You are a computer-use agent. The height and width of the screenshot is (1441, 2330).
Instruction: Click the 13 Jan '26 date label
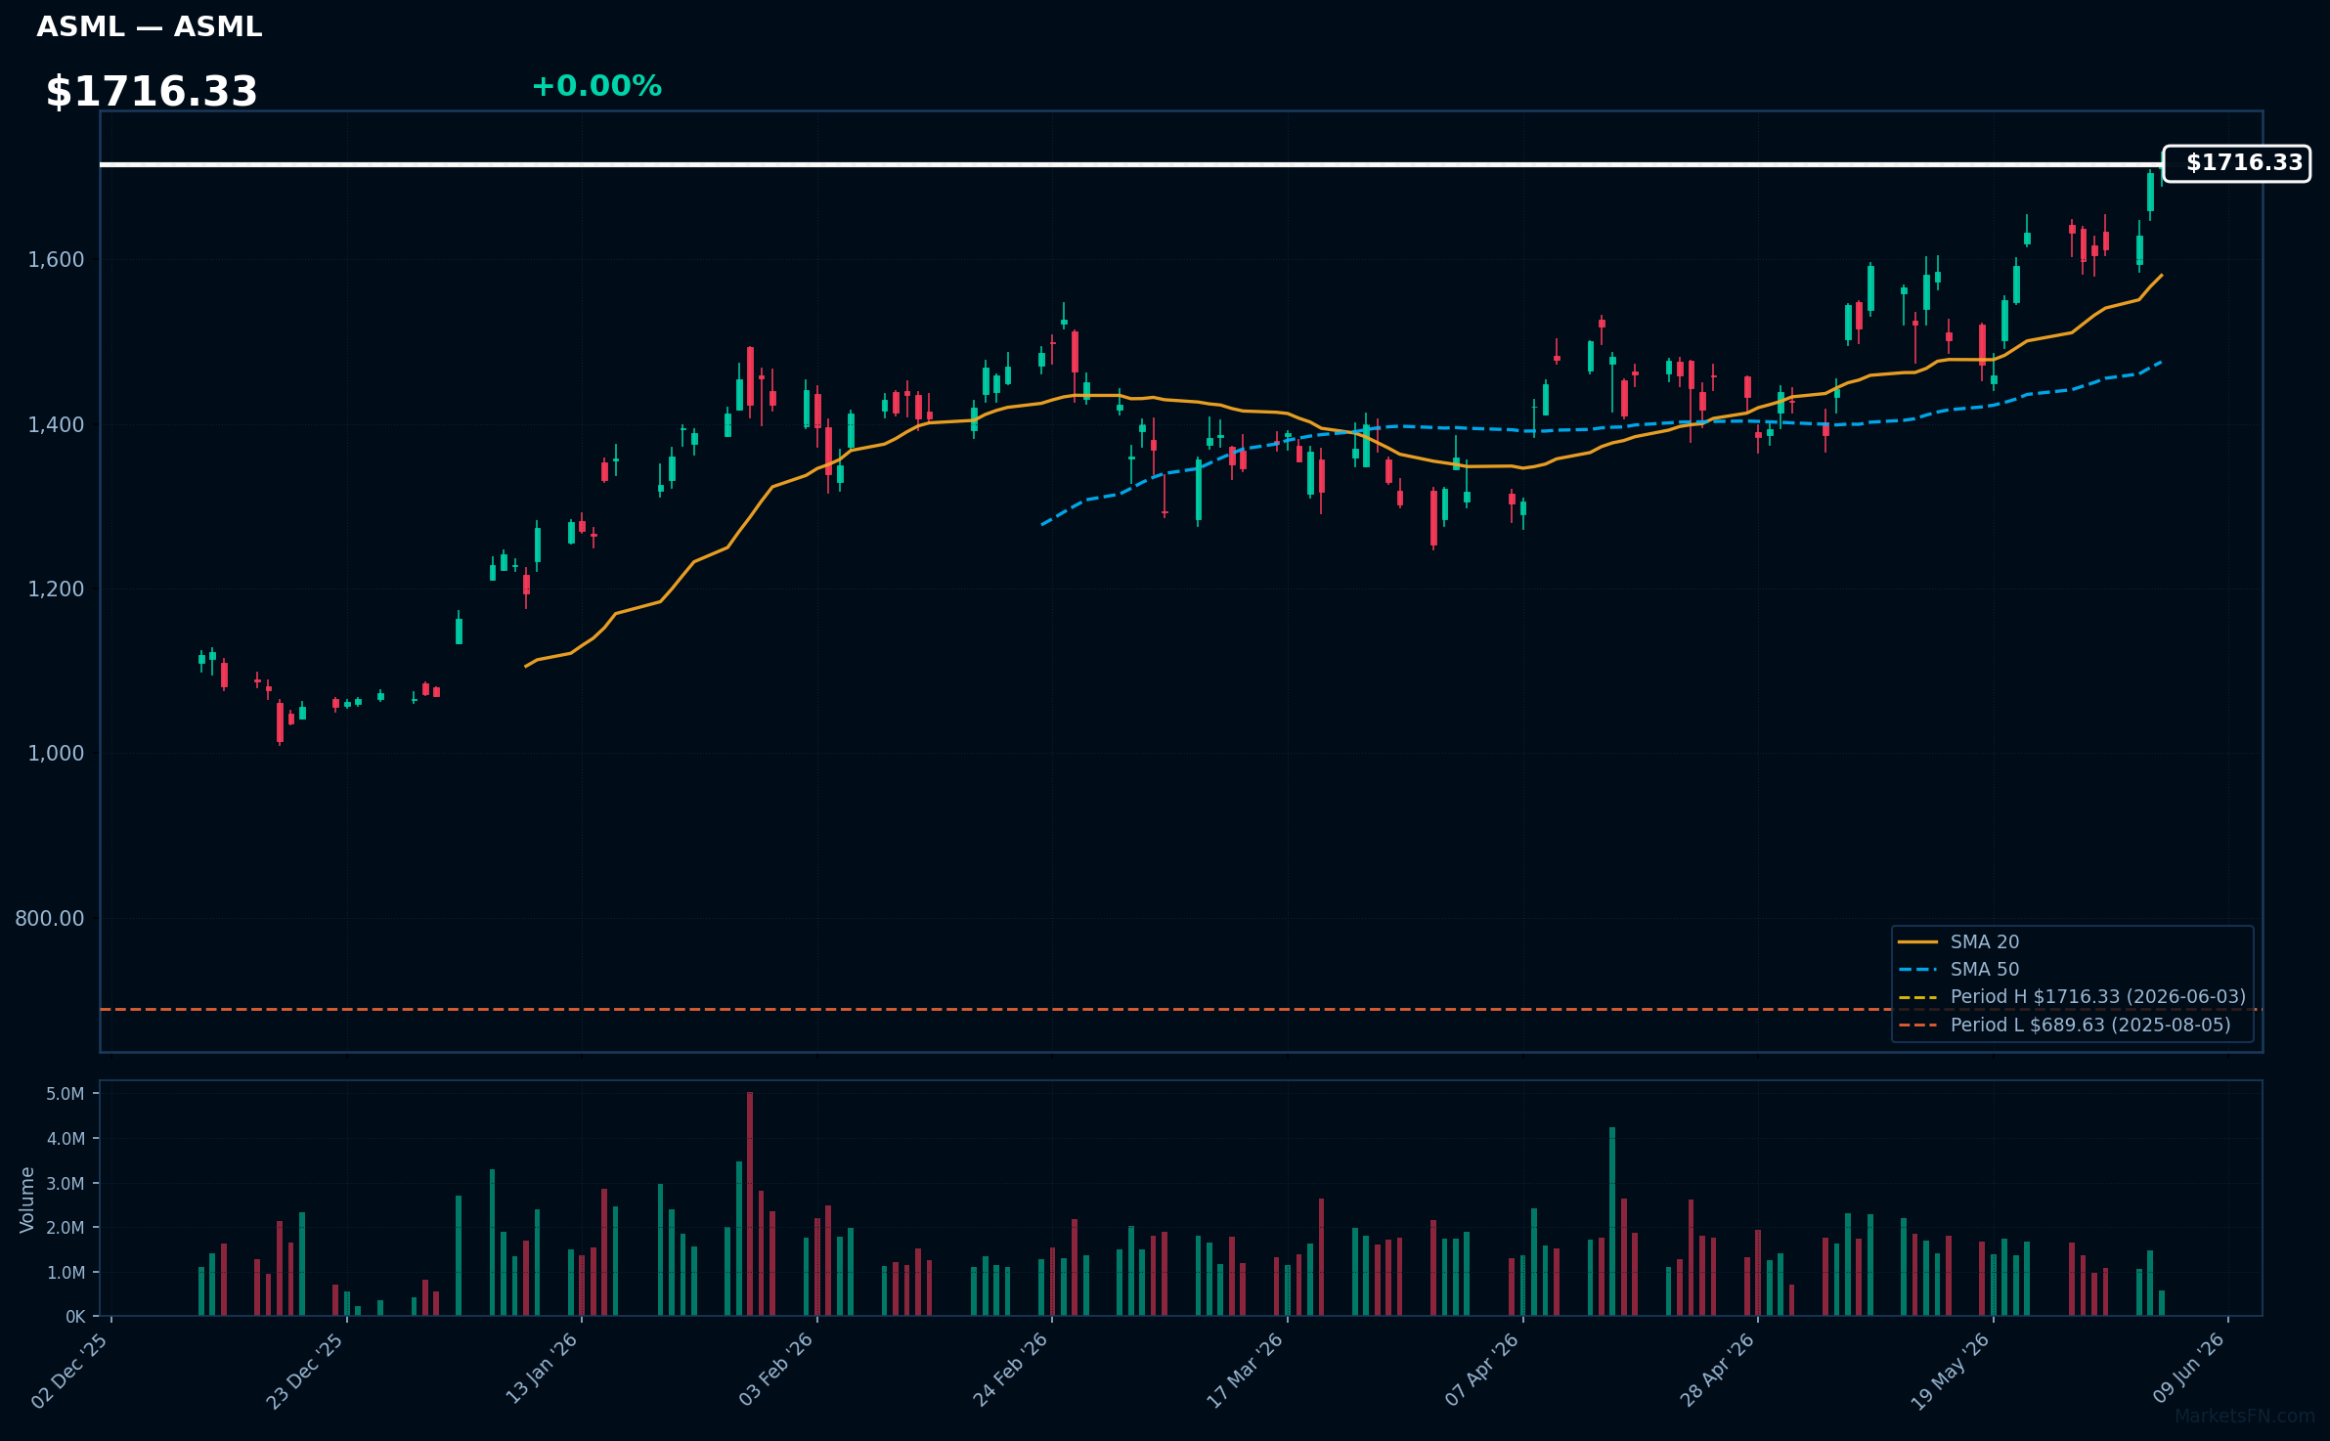click(542, 1369)
